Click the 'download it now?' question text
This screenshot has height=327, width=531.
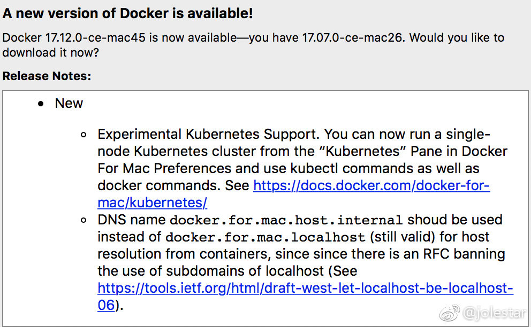tap(50, 52)
